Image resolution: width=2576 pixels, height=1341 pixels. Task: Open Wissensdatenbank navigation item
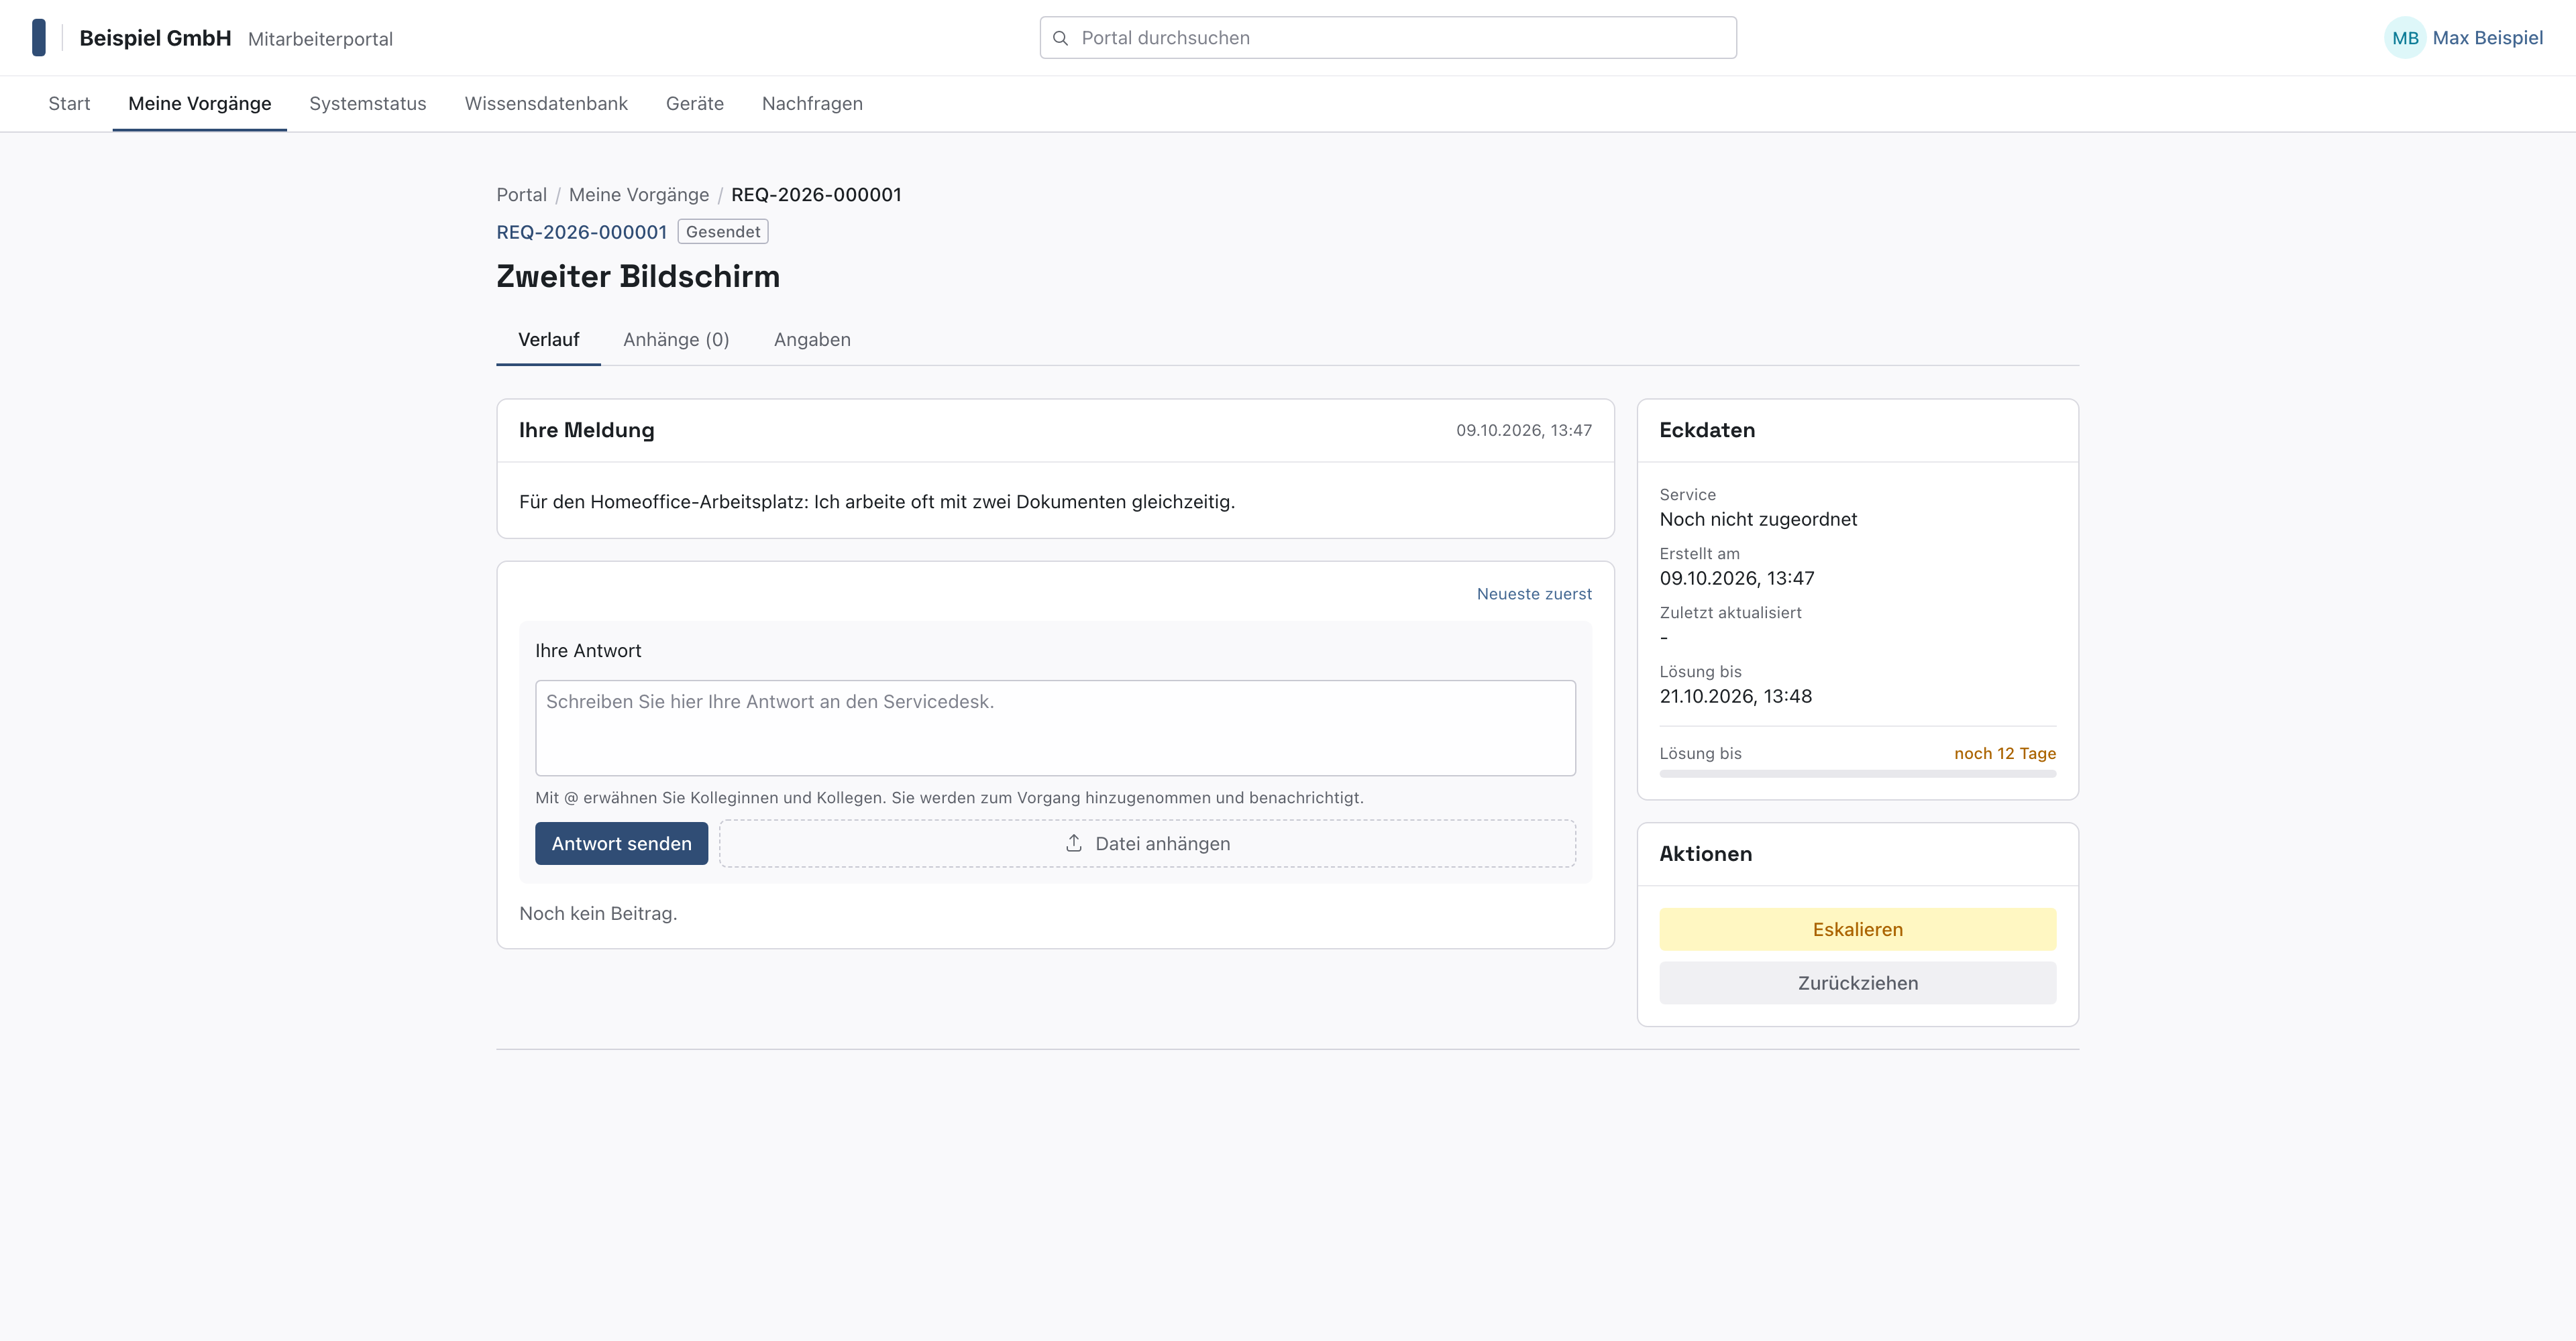click(546, 104)
